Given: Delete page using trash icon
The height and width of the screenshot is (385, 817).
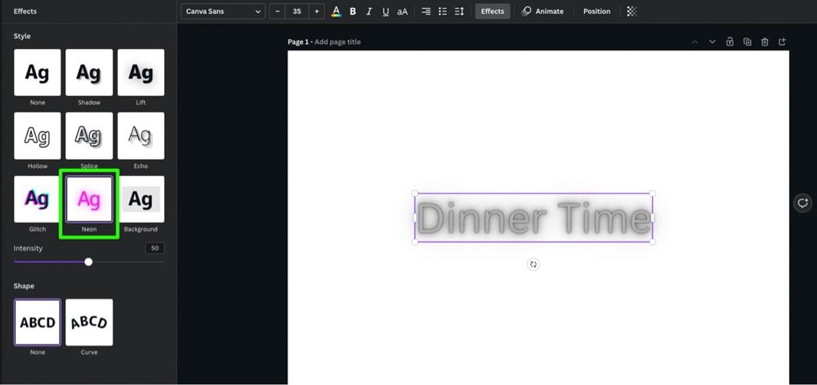Looking at the screenshot, I should click(765, 42).
